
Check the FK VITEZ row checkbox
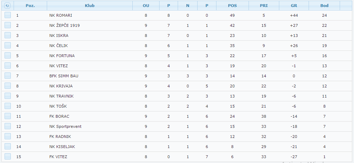8,157
